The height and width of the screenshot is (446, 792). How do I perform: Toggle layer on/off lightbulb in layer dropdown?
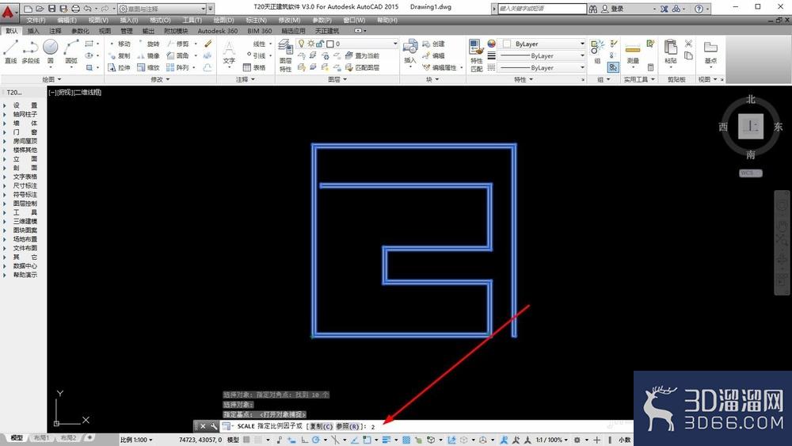pyautogui.click(x=302, y=44)
